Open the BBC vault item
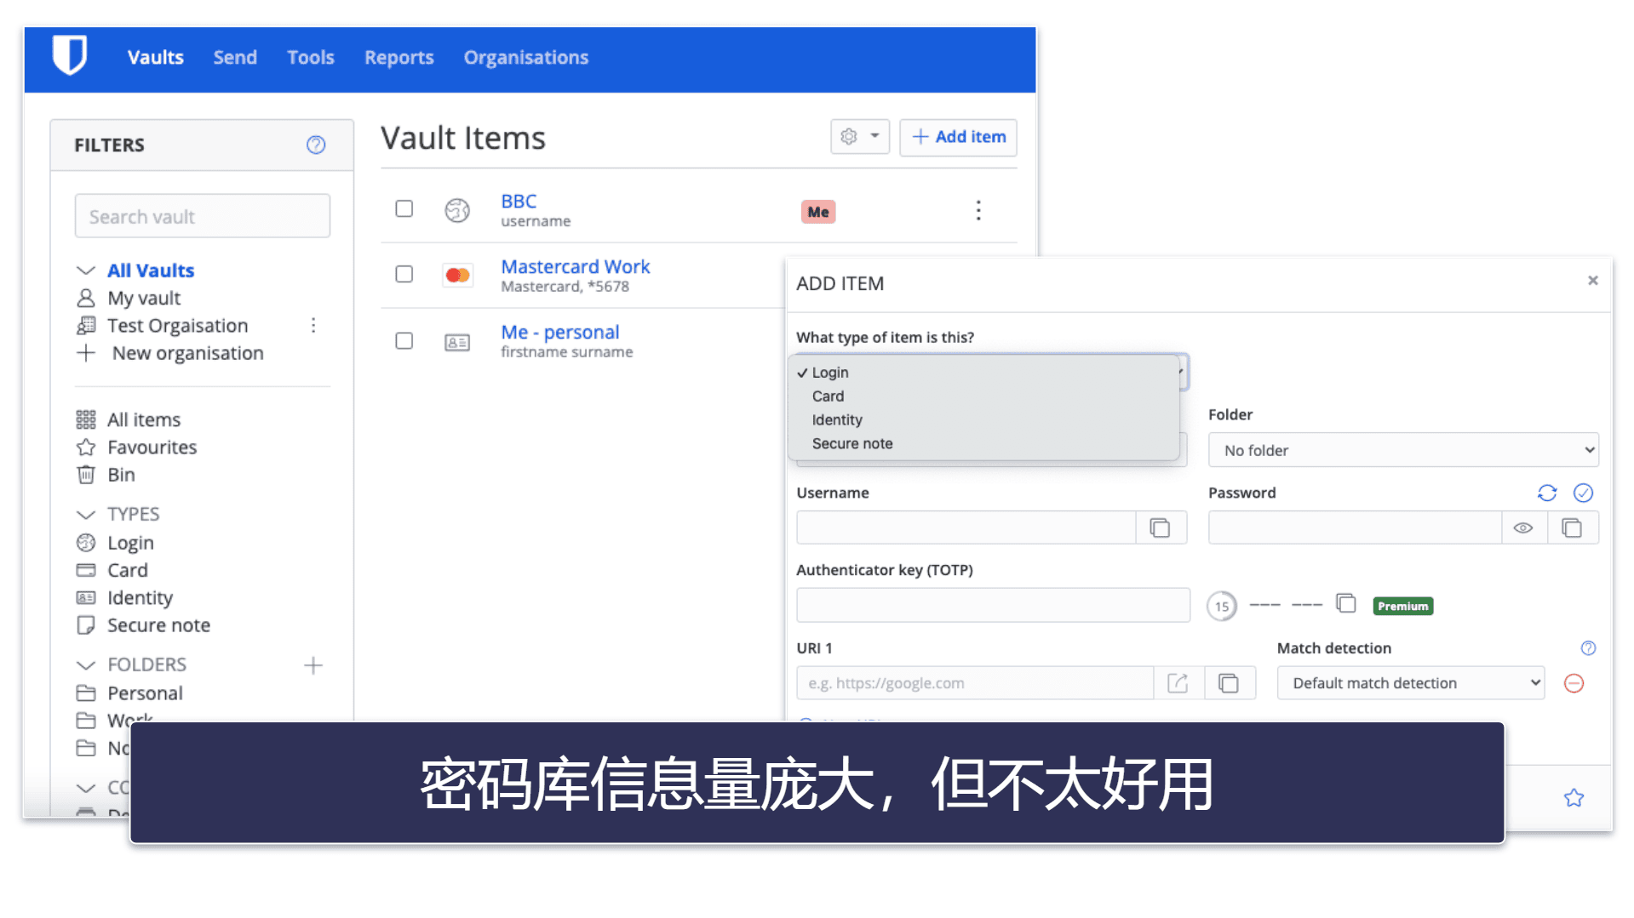This screenshot has height=918, width=1634. coord(519,201)
